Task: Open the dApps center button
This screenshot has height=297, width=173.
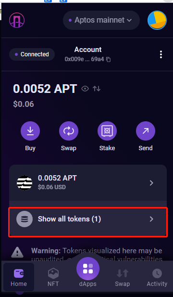Action: tap(88, 269)
